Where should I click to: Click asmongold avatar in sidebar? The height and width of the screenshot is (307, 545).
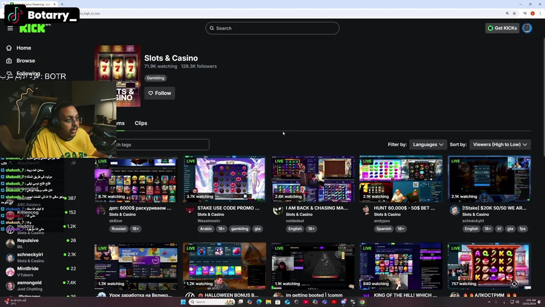tap(10, 286)
